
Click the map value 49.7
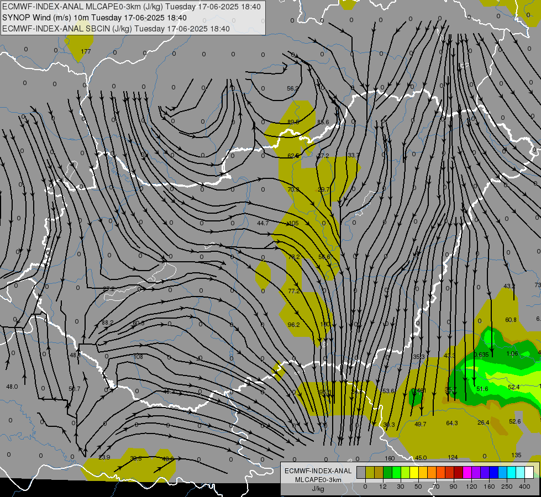[420, 424]
